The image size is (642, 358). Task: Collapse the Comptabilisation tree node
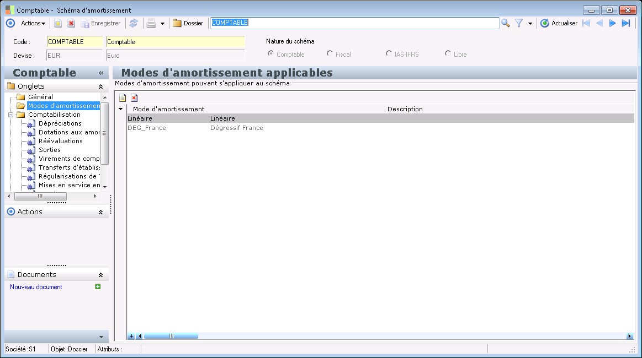(10, 115)
